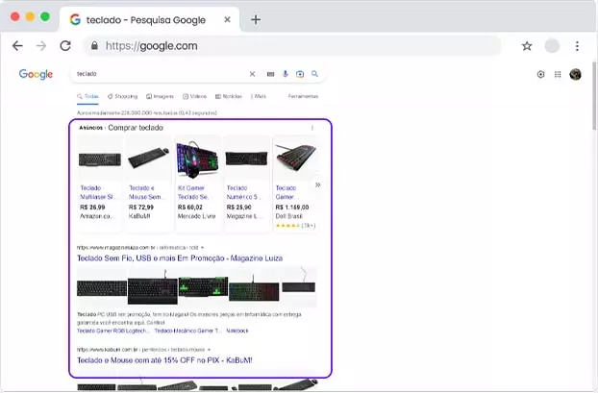The height and width of the screenshot is (393, 598).
Task: Open the three-dot menu beside Comprar teclado
Action: click(x=312, y=128)
